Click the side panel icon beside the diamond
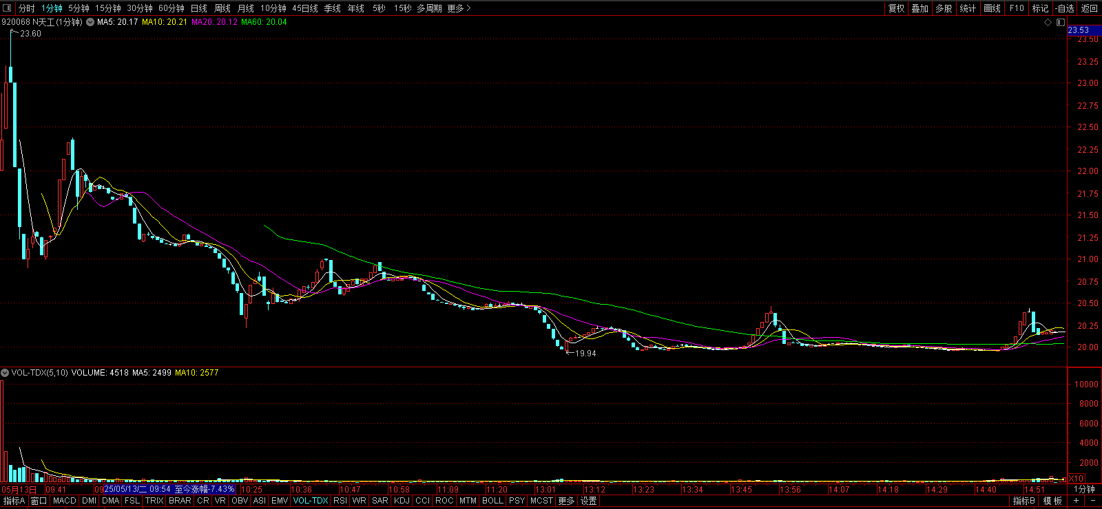 coord(1060,23)
